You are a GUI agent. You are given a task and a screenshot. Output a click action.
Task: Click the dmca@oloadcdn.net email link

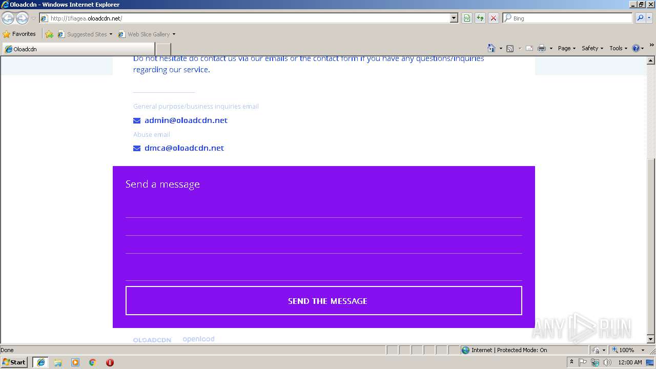click(184, 148)
